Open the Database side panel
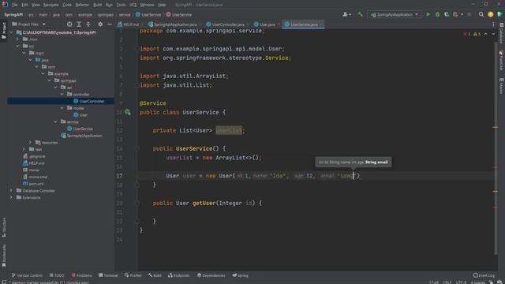Image resolution: width=505 pixels, height=284 pixels. [x=502, y=33]
